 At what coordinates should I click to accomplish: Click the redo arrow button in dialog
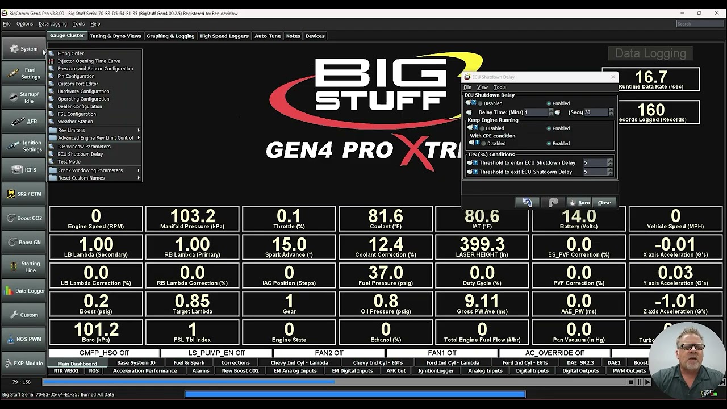[x=553, y=203]
